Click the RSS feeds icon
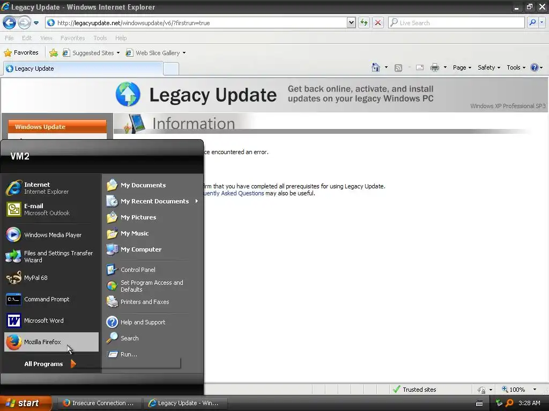 [x=398, y=68]
